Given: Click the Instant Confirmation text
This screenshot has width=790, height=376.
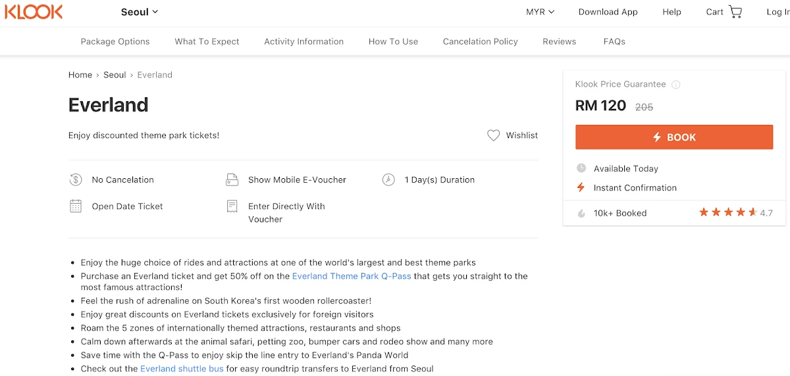Looking at the screenshot, I should point(635,187).
